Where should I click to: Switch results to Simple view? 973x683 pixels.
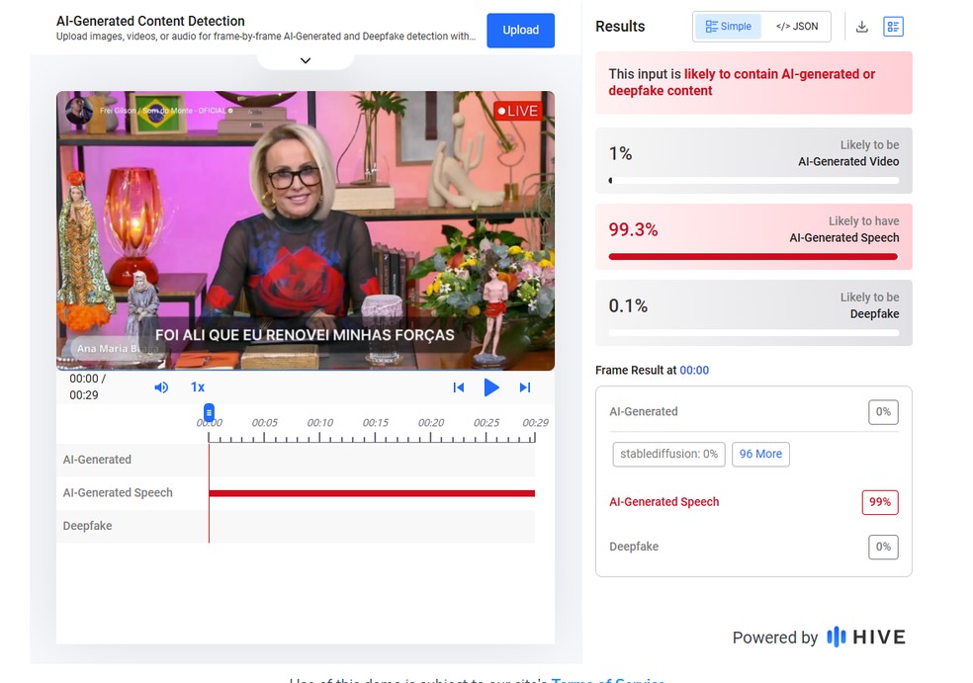728,27
